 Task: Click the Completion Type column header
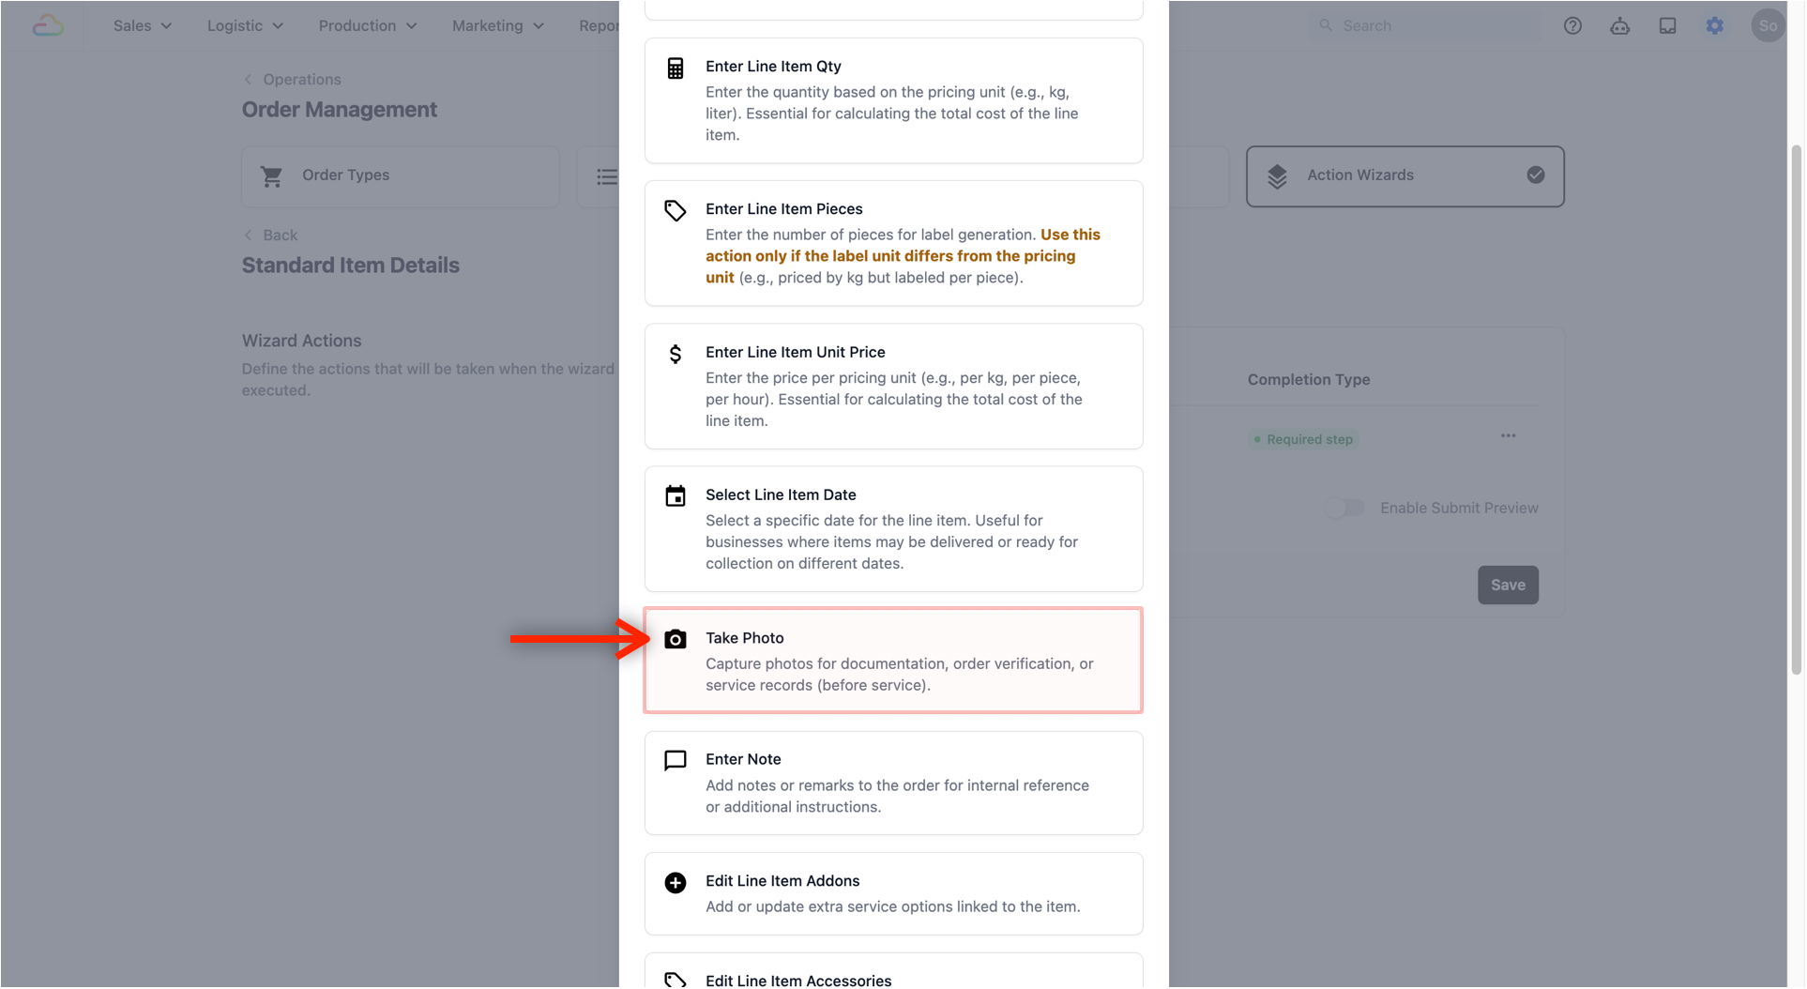[1308, 380]
